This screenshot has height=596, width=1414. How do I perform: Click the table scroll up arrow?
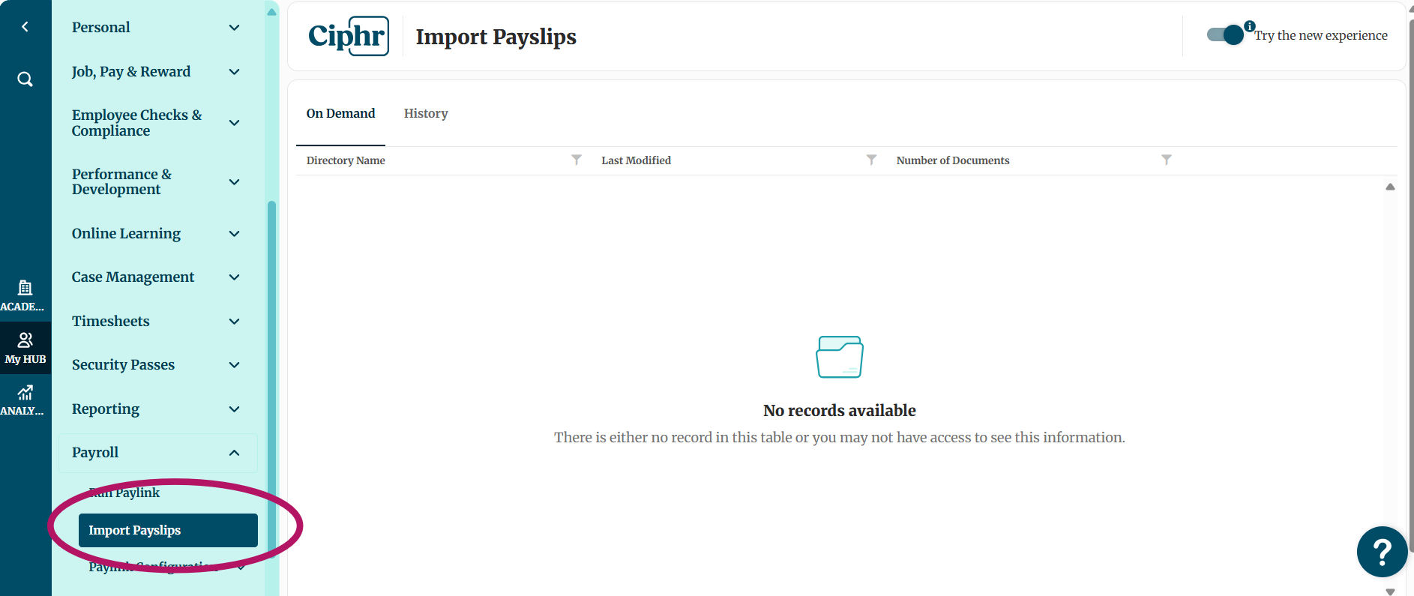coord(1390,187)
